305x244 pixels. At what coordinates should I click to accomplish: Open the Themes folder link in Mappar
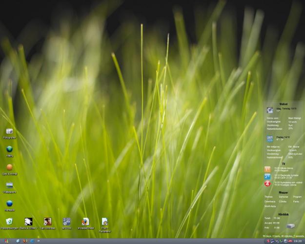pos(268,197)
